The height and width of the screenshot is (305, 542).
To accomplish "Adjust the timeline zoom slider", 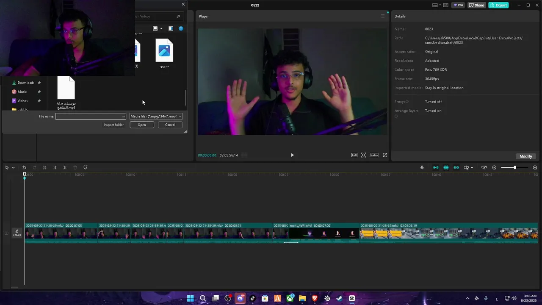I will point(514,168).
